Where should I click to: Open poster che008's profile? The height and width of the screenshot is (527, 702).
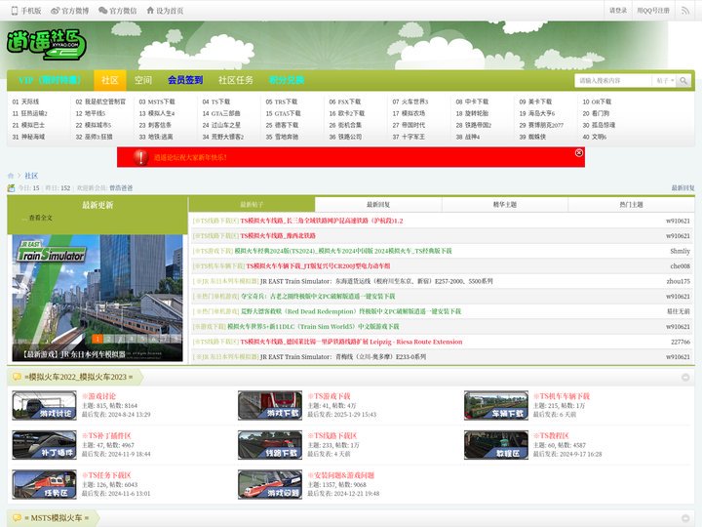(x=681, y=266)
